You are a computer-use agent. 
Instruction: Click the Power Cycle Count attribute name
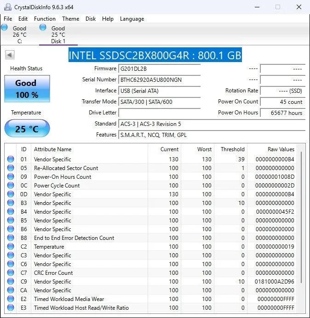(x=57, y=185)
